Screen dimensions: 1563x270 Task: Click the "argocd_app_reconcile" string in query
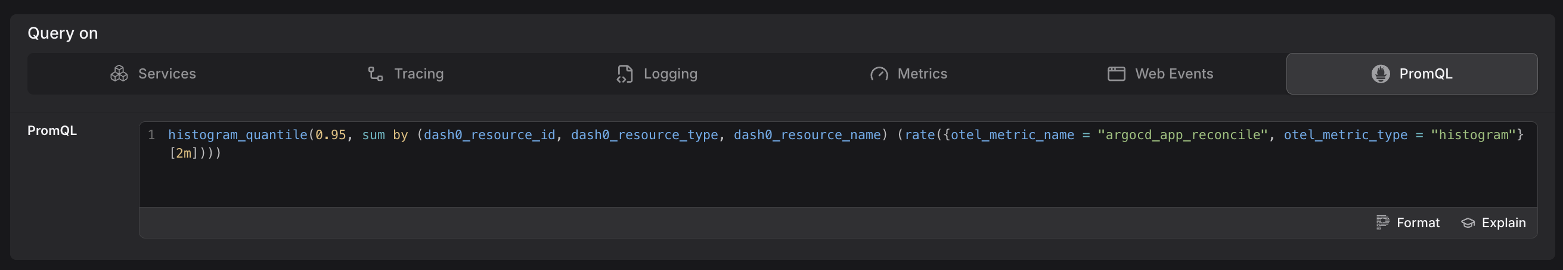coord(1182,135)
